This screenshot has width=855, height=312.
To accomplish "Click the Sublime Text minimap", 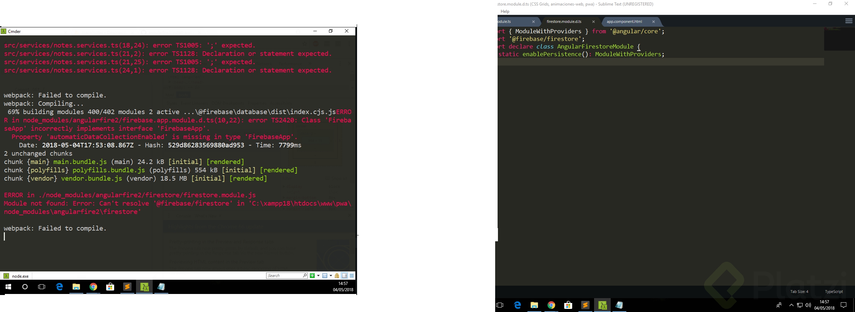I will coord(839,39).
